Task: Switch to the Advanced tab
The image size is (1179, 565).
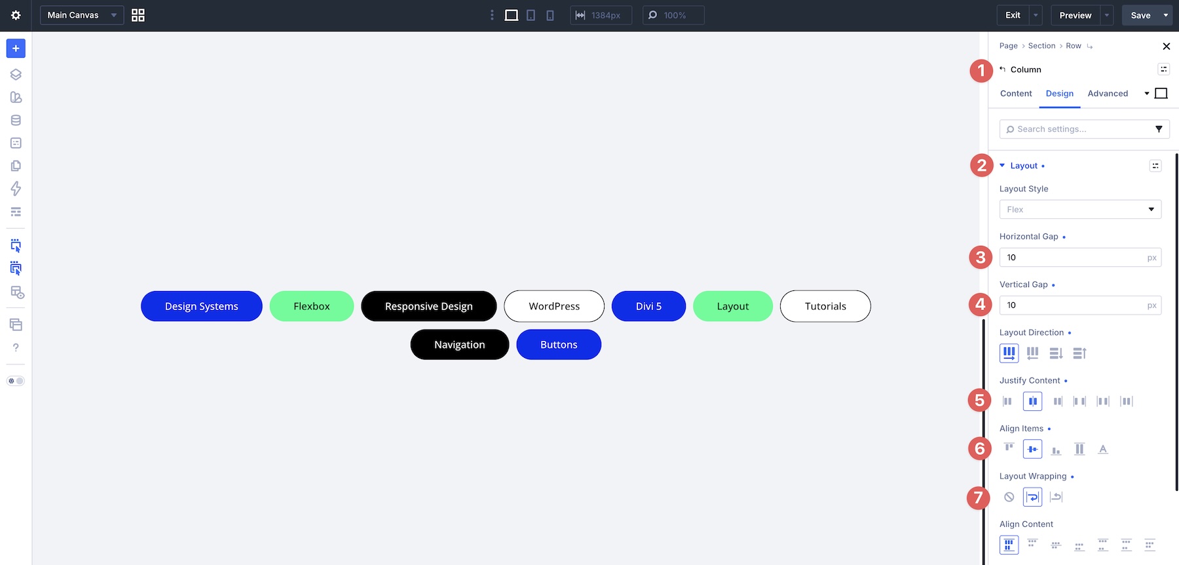Action: [x=1108, y=94]
